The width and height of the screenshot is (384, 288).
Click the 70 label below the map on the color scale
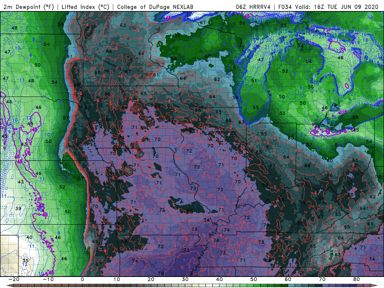[322, 279]
